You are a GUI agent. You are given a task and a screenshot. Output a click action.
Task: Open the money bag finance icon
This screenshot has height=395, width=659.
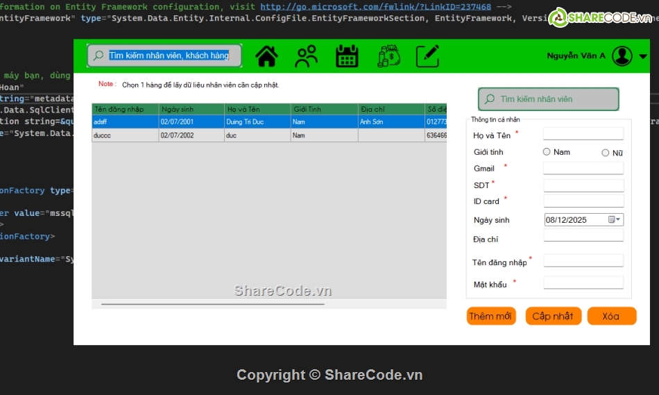[388, 56]
